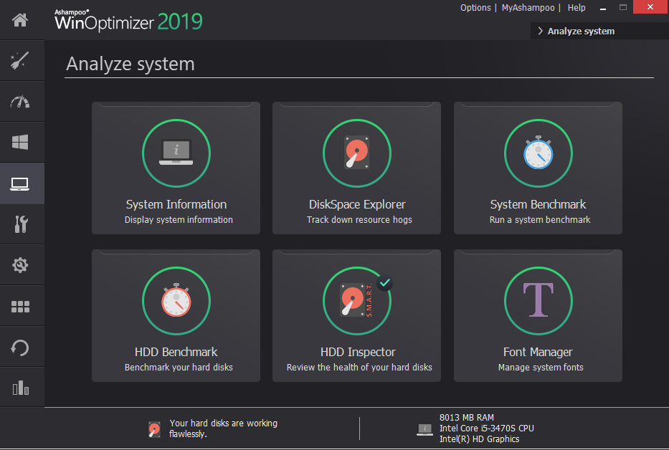Click the Analyze system breadcrumb label

[x=581, y=31]
